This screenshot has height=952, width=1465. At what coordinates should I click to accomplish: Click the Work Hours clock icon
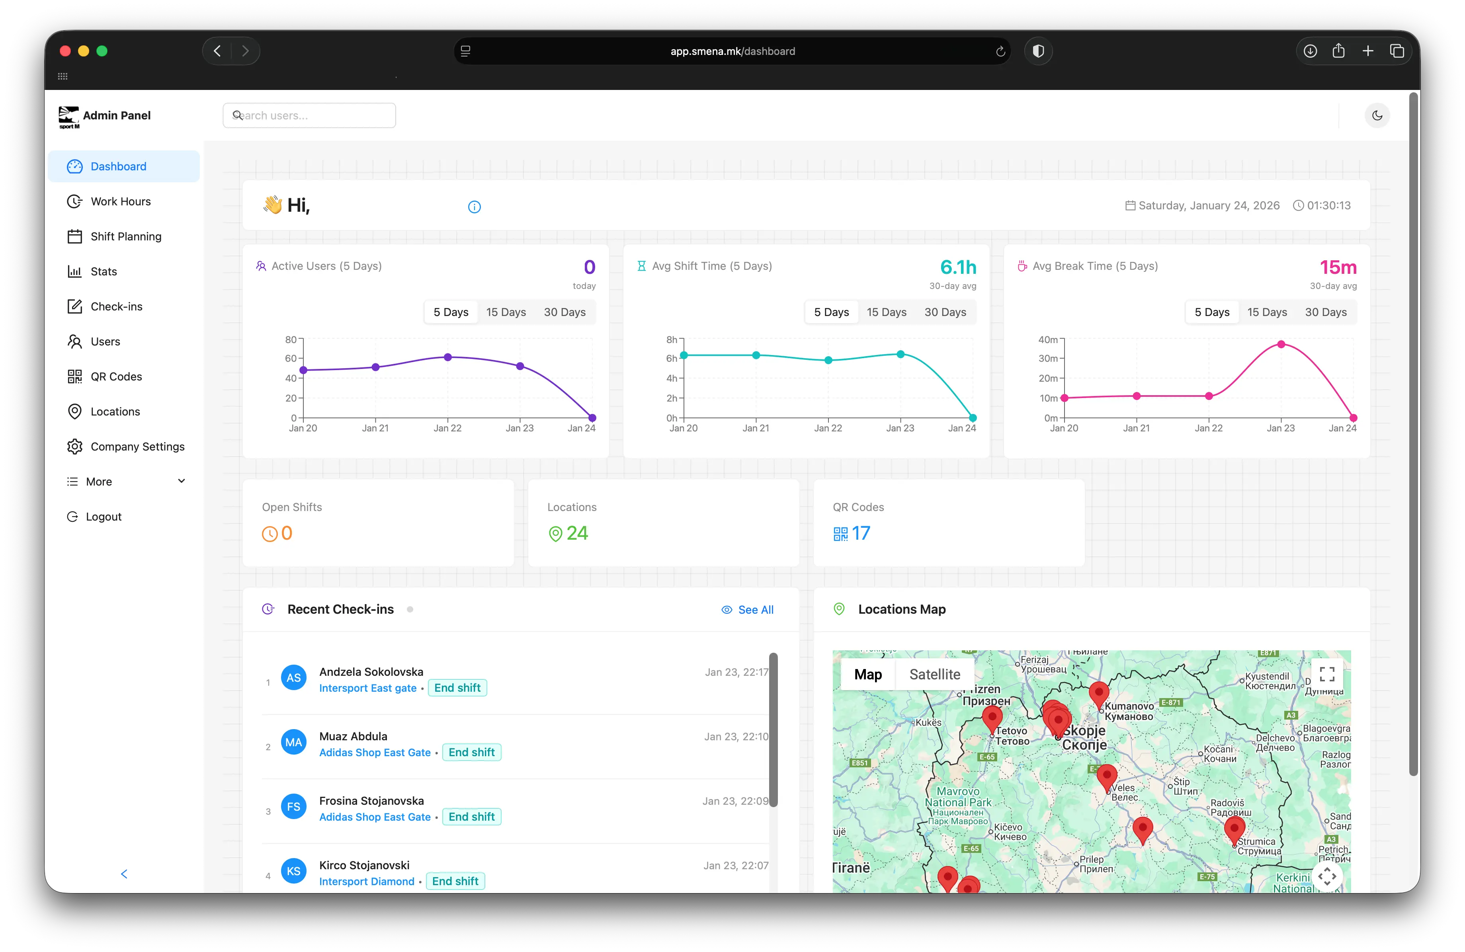(74, 201)
